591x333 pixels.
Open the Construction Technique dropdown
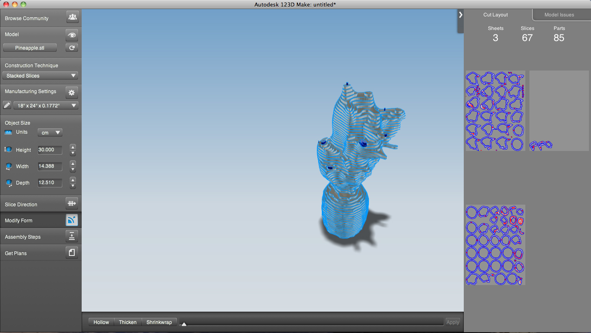40,75
